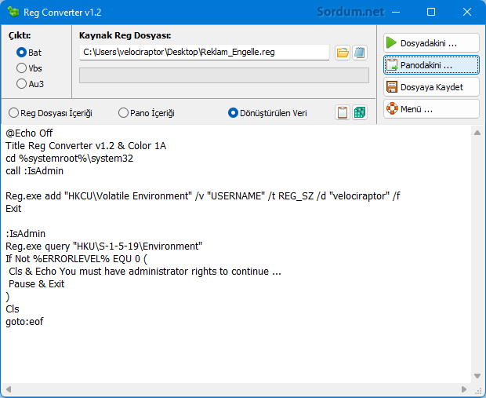The image size is (486, 398).
Task: Click the green cube icon above the text area
Action: (360, 112)
